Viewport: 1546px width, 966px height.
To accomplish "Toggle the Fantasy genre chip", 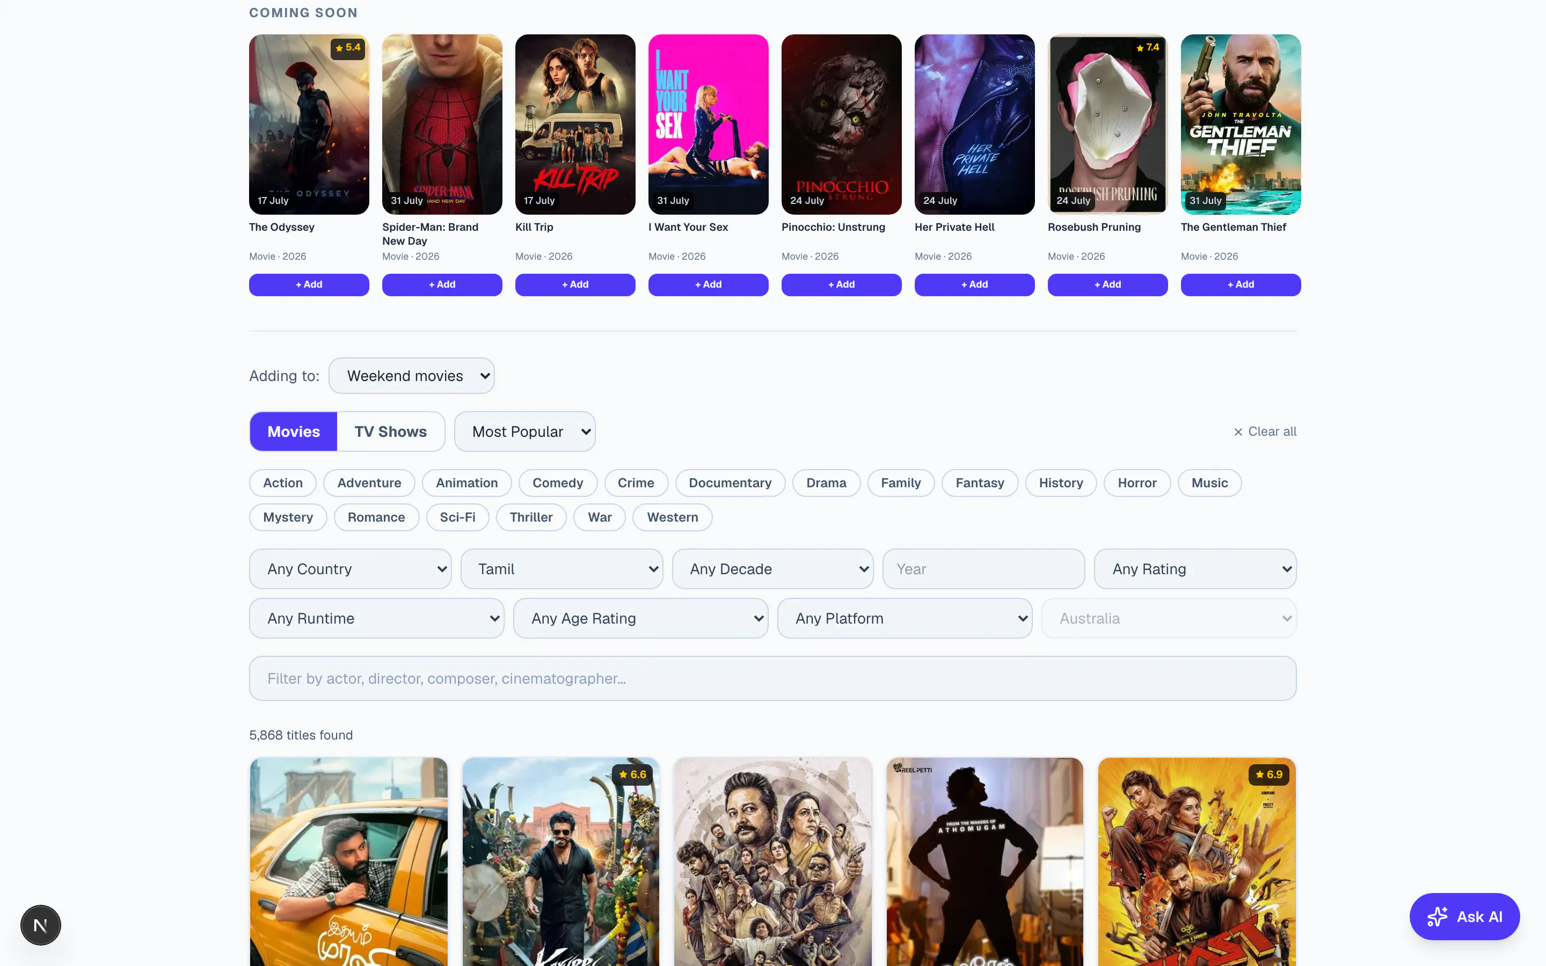I will coord(979,483).
